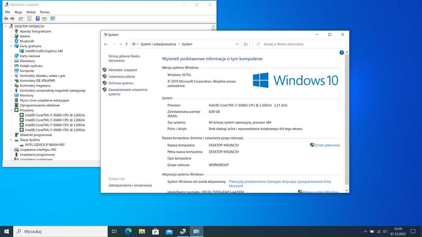Click Zmień ustawienia link

point(327,145)
